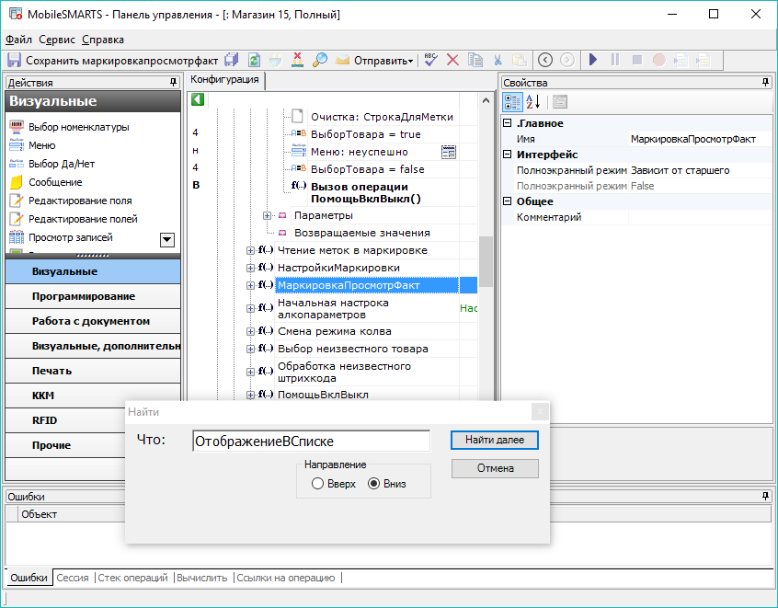Click the Pause debug icon
Image resolution: width=778 pixels, height=608 pixels.
(x=615, y=60)
